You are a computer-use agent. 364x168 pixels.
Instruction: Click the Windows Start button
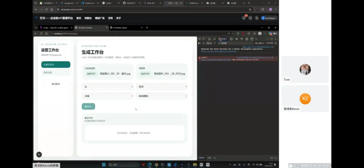104,165
